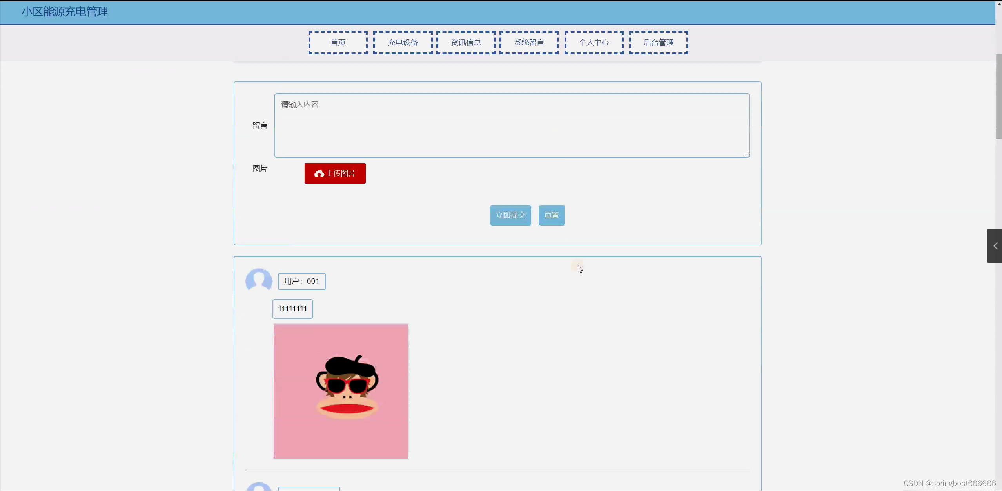Open 个人中心 from the navigation

594,43
